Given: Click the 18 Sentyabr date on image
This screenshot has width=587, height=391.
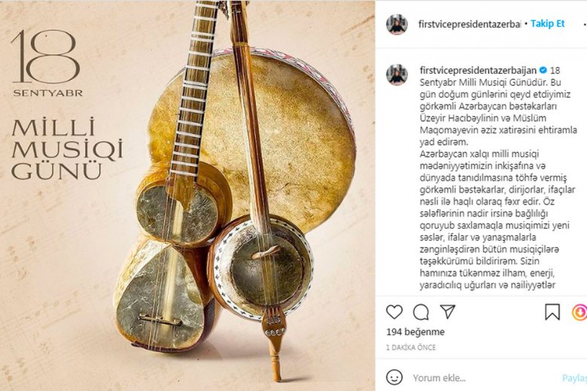Looking at the screenshot, I should click(x=47, y=63).
